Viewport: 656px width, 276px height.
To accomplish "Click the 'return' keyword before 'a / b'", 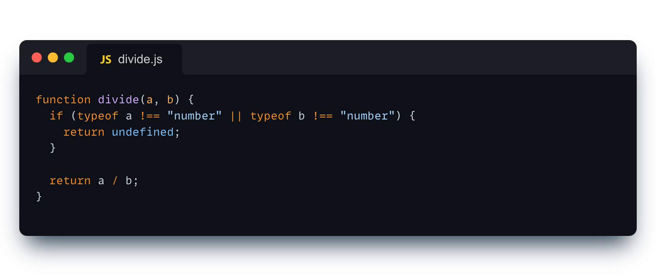I will tap(70, 181).
